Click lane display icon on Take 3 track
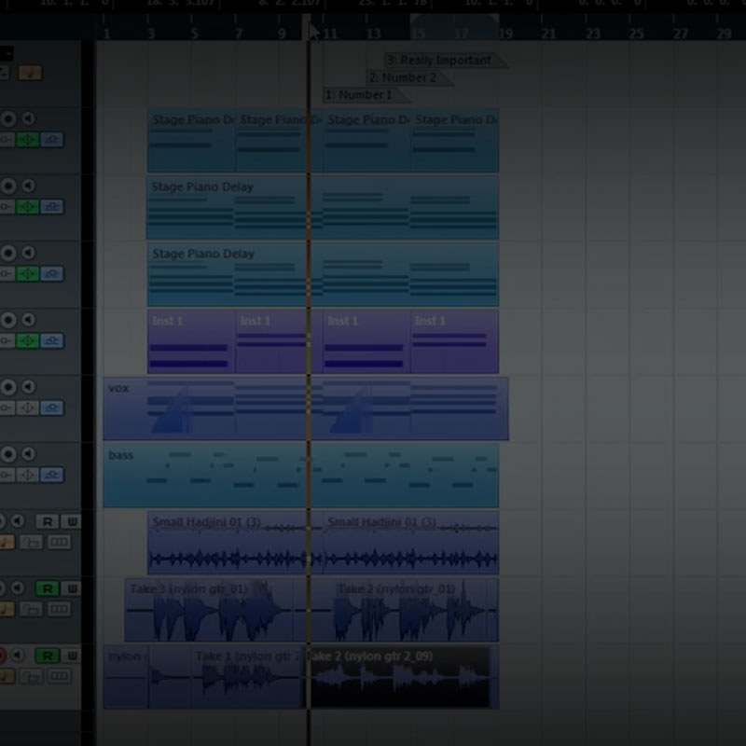 (x=59, y=609)
